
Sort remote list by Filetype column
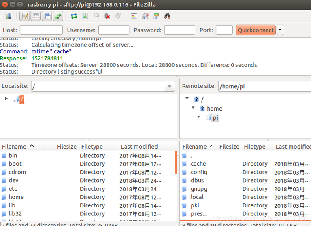click(257, 147)
